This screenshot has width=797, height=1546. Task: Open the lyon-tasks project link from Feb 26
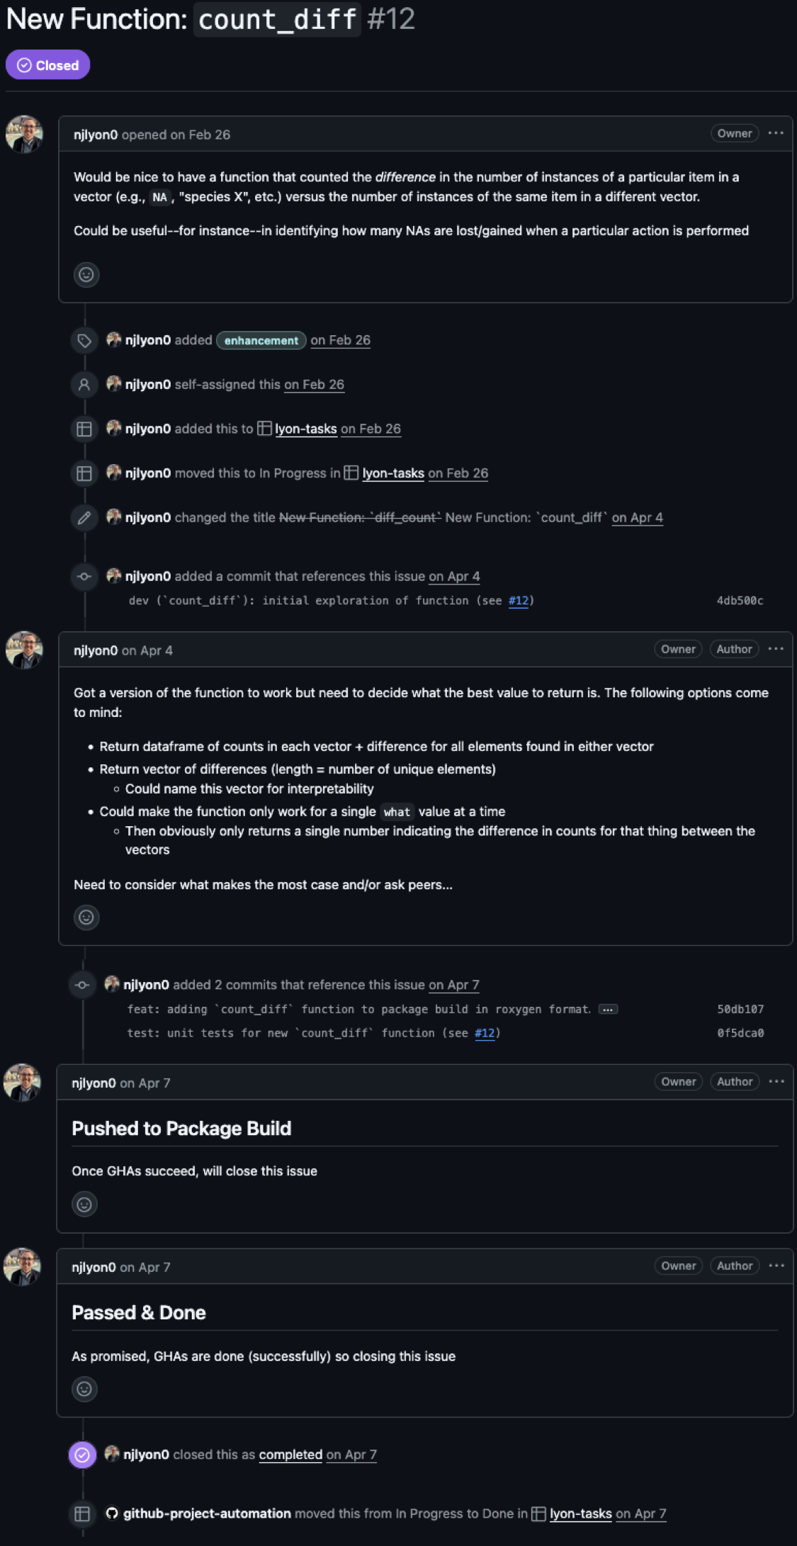(x=305, y=429)
